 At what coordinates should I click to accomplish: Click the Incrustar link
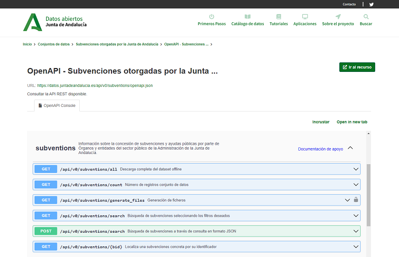321,122
